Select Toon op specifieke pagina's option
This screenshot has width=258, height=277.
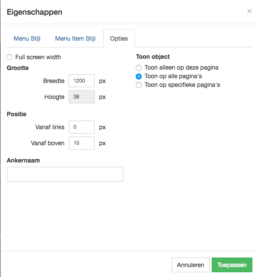(139, 85)
